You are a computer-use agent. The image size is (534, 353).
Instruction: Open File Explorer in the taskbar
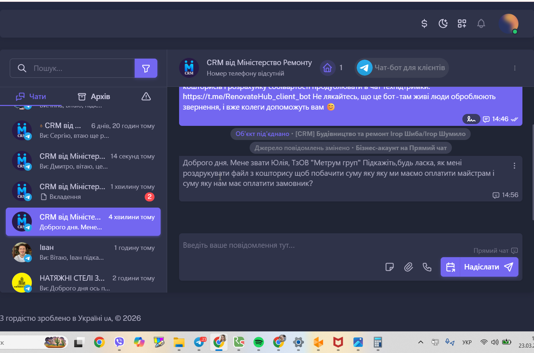[179, 342]
